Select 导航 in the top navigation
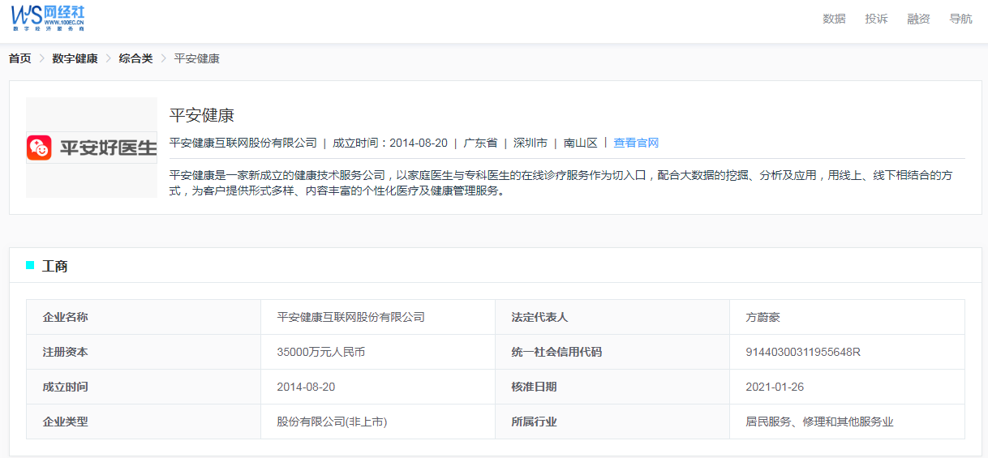This screenshot has width=988, height=458. tap(960, 19)
